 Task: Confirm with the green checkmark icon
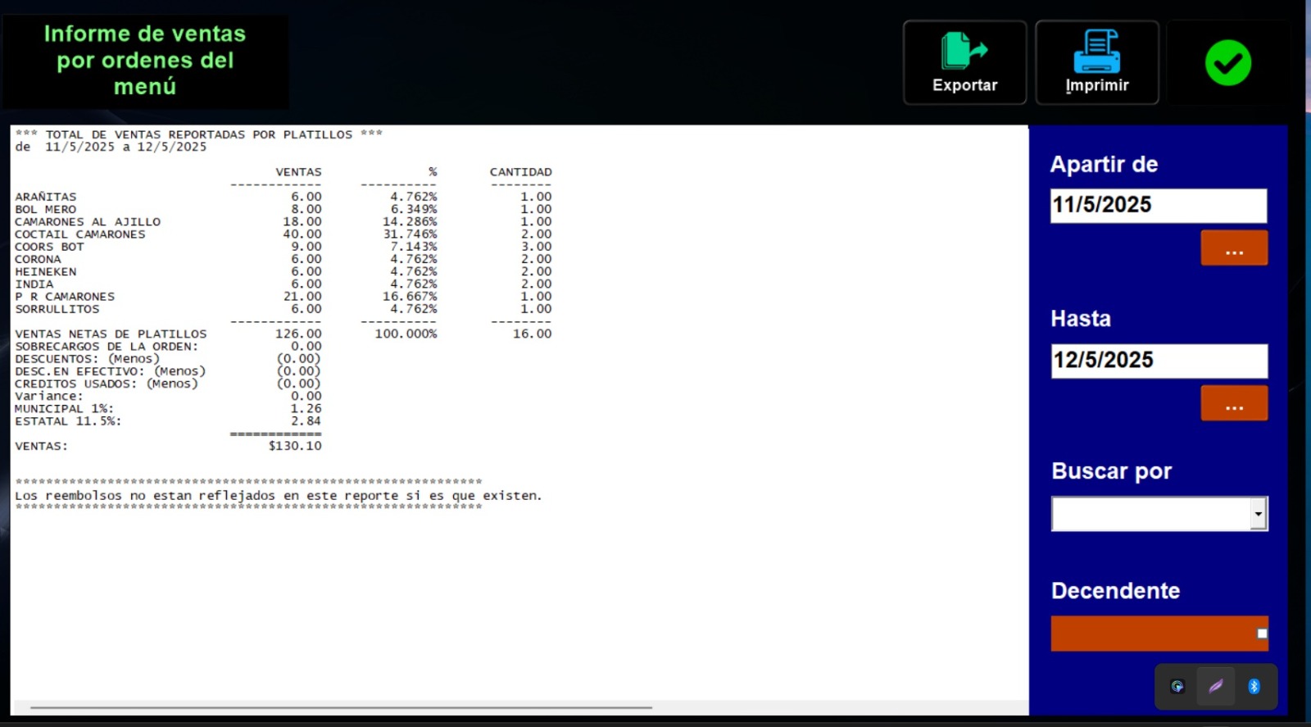pos(1227,63)
